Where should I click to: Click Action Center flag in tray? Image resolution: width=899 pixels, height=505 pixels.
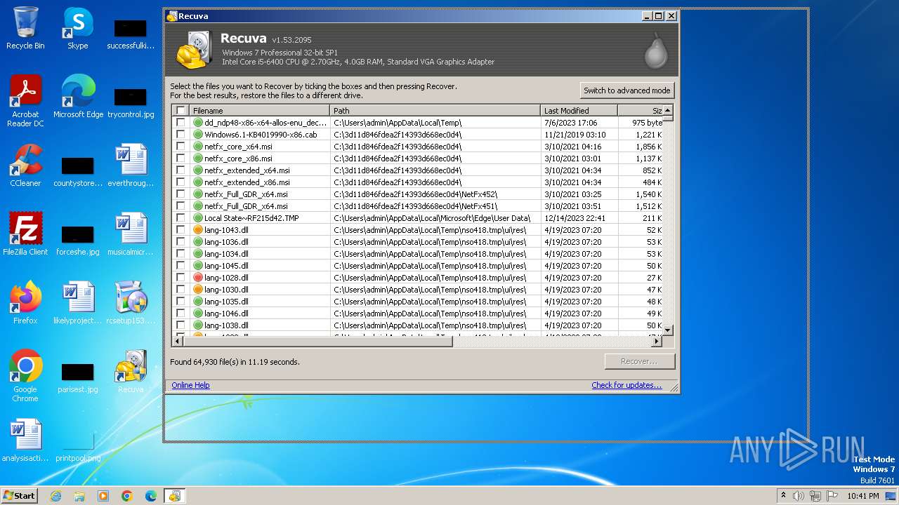[x=832, y=496]
